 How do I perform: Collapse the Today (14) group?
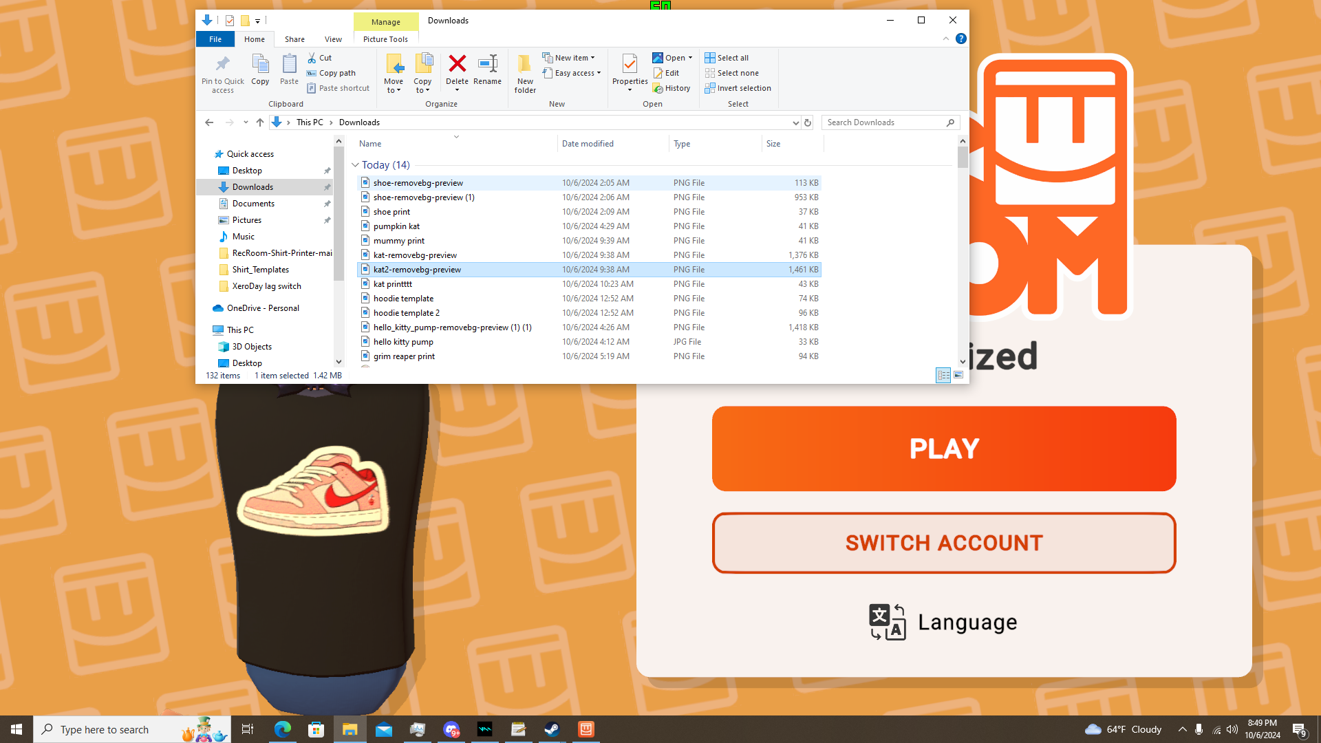[x=355, y=165]
